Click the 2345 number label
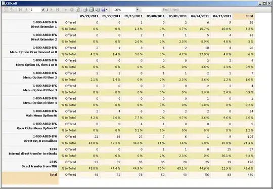 [x=53, y=162]
